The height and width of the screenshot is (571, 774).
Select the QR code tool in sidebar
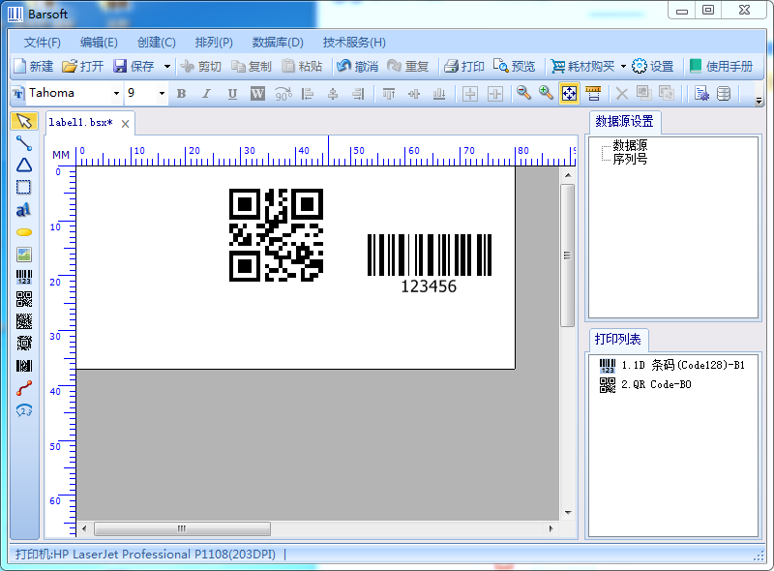(x=23, y=299)
